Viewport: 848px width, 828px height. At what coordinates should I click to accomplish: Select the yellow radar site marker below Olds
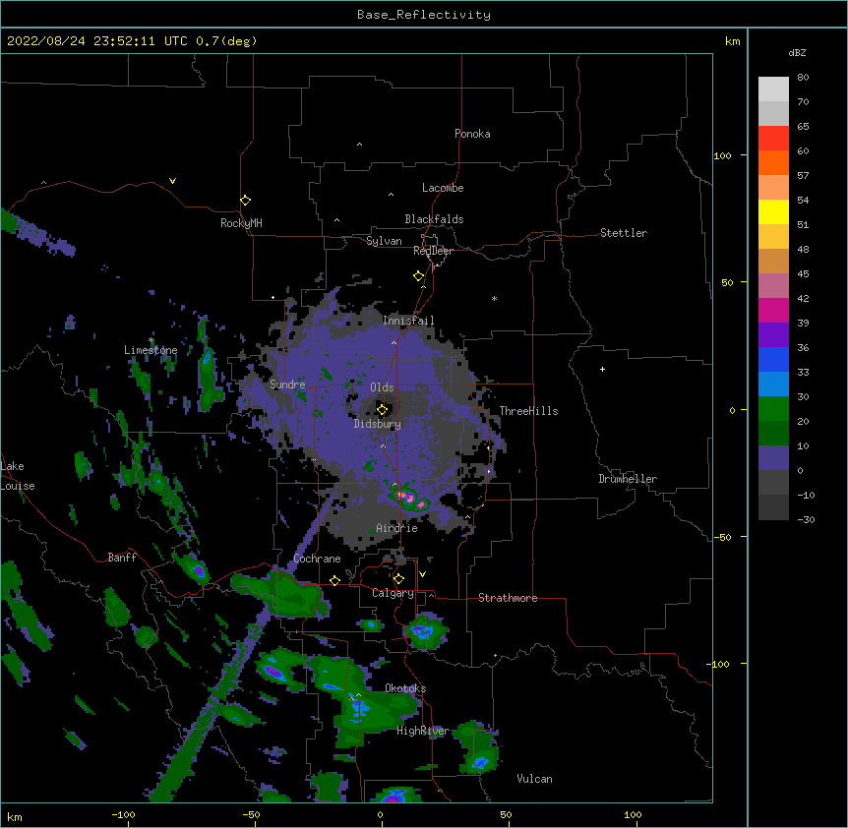pyautogui.click(x=382, y=410)
